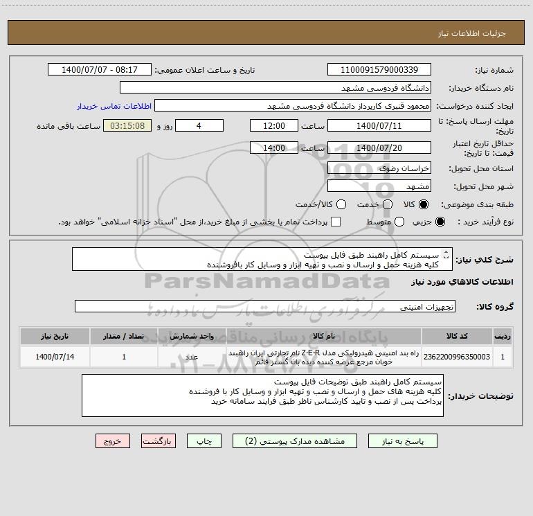Click the پاسخ به نیاز button
This screenshot has width=533, height=516.
coord(403,441)
